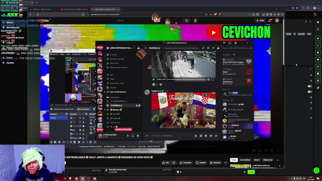Select the solo-moderadores channel

point(118,92)
